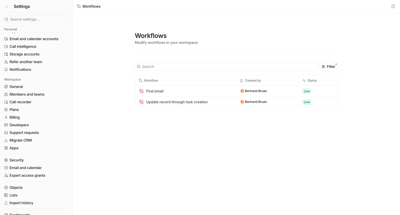Click the workflows Search field
400x215 pixels.
(226, 67)
